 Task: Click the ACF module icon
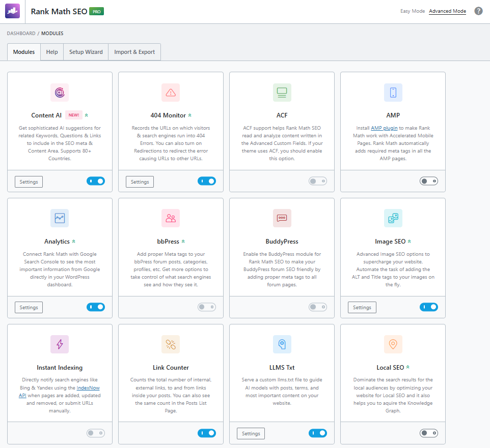(x=282, y=93)
